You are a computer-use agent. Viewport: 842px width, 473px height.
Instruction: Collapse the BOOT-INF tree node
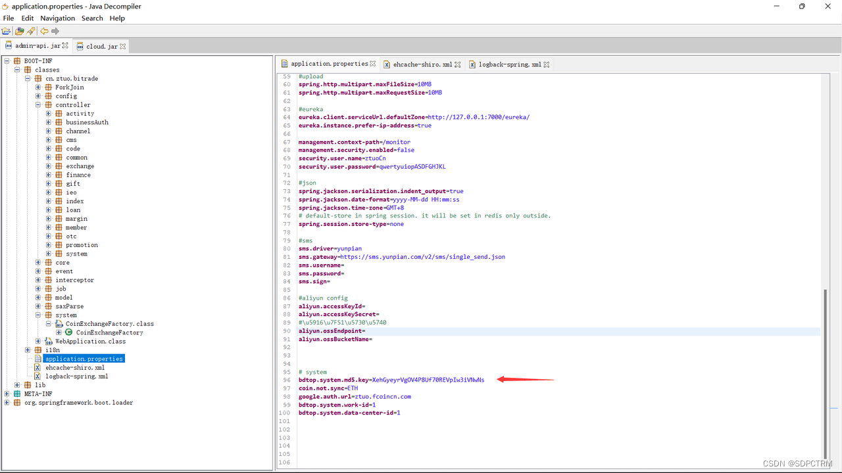coord(7,61)
